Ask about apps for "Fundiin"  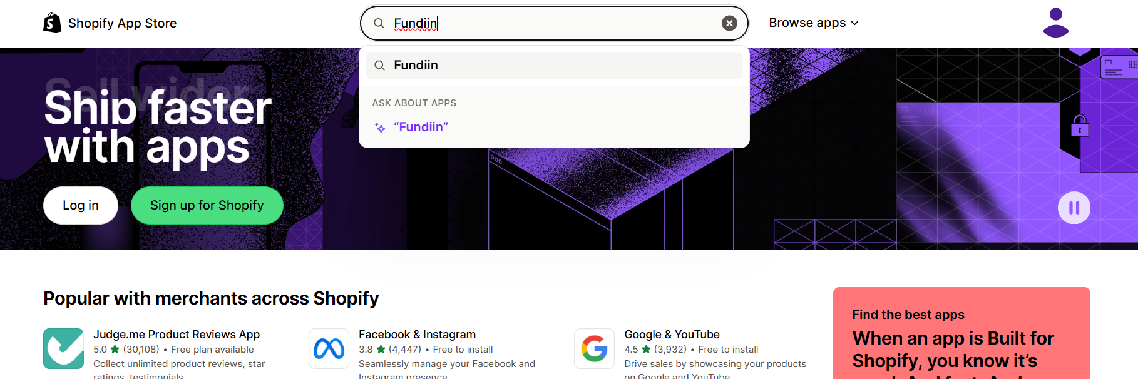point(421,128)
